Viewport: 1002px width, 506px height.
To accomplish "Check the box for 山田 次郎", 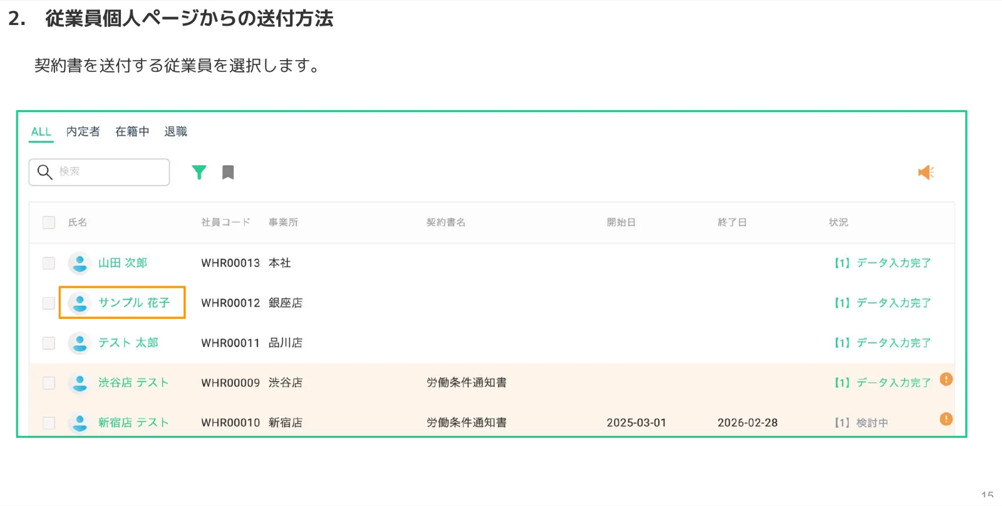I will pyautogui.click(x=49, y=263).
